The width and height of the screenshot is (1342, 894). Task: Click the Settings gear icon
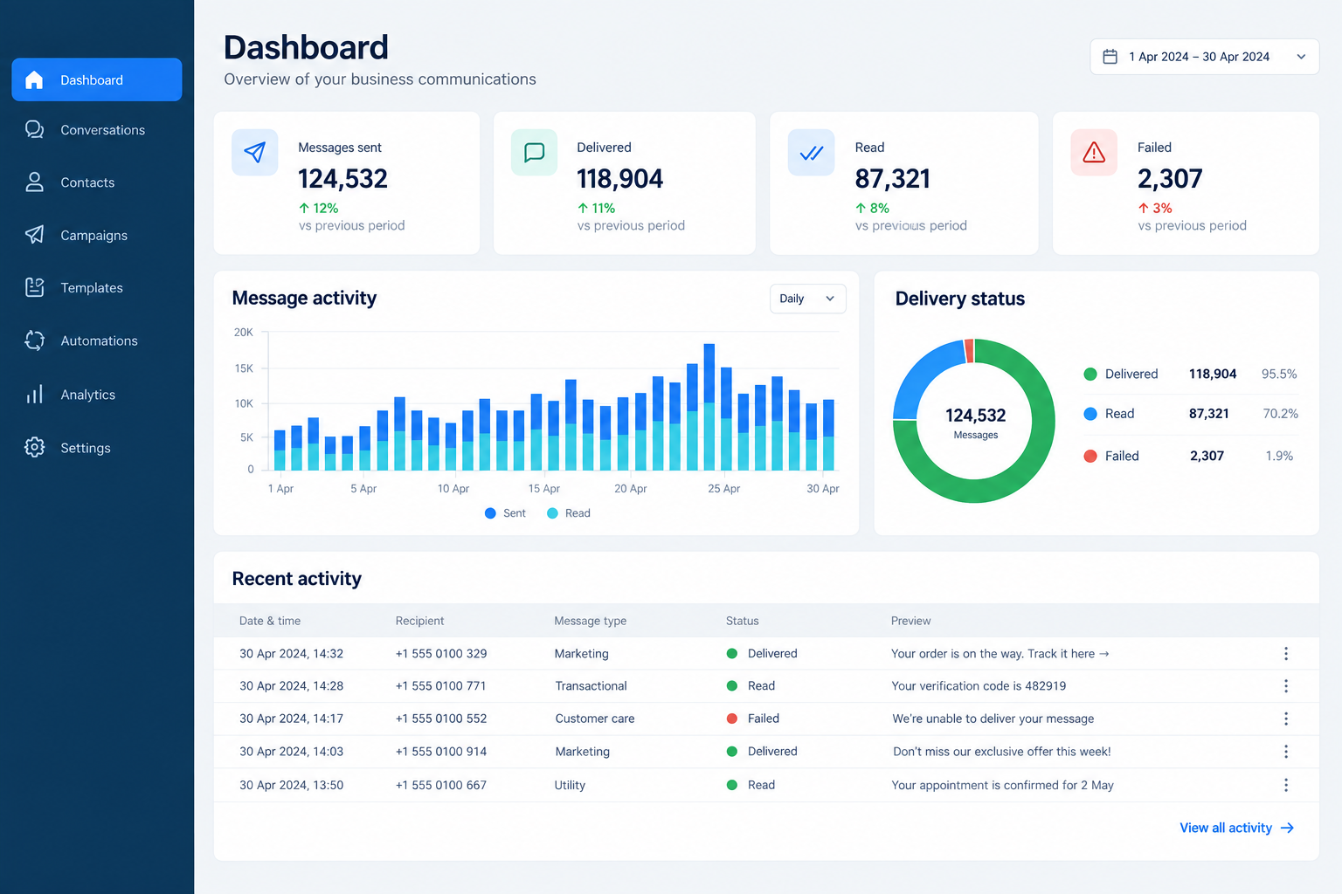click(34, 447)
